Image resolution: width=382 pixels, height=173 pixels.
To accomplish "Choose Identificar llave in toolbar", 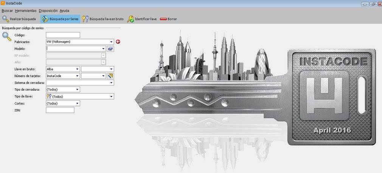I will [x=142, y=19].
